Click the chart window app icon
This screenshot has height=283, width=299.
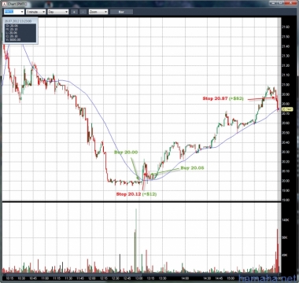click(4, 4)
